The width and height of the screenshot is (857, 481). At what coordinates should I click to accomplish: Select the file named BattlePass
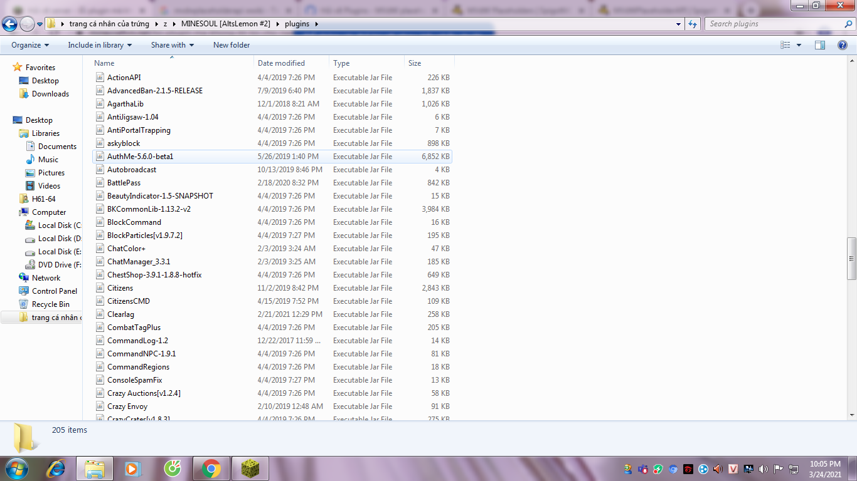(124, 183)
